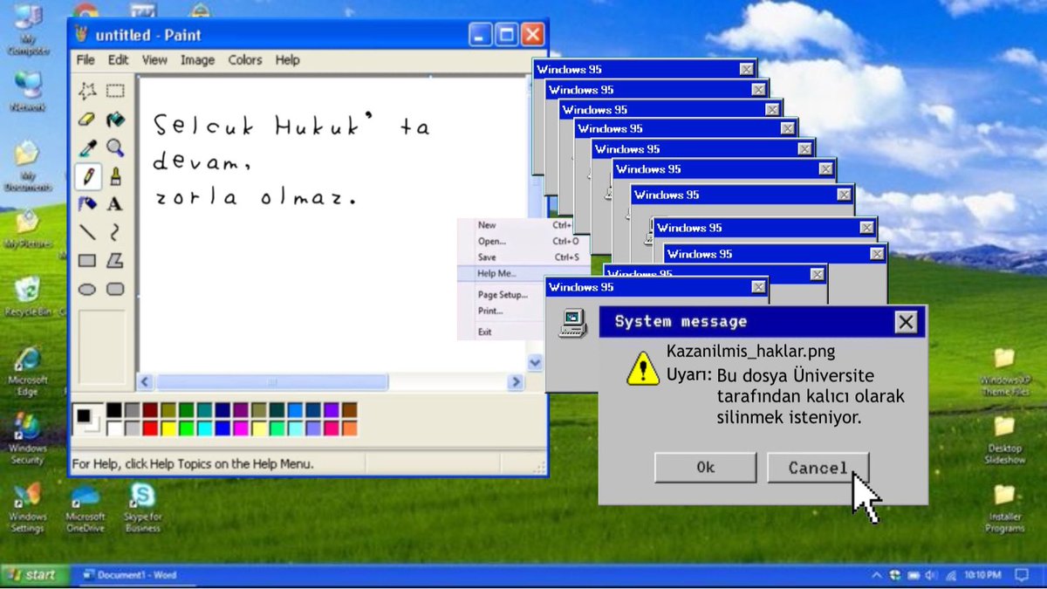Select the Text tool with letter A
This screenshot has height=589, width=1047.
115,204
